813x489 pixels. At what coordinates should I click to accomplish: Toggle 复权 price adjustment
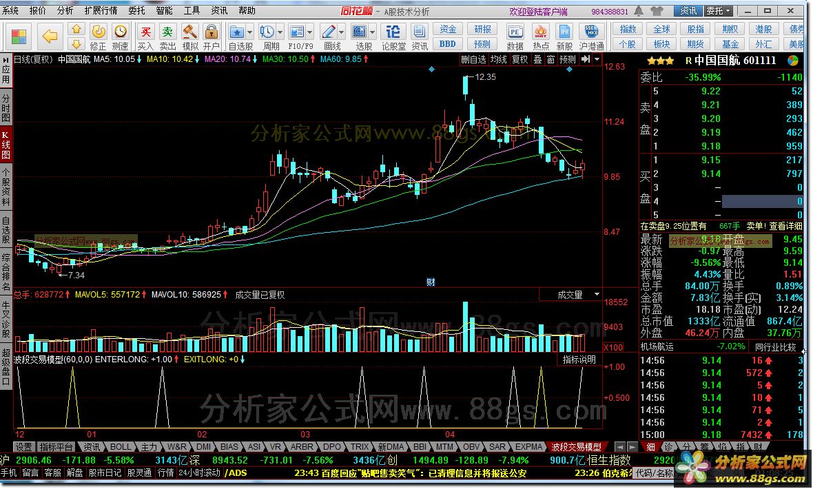pyautogui.click(x=519, y=60)
